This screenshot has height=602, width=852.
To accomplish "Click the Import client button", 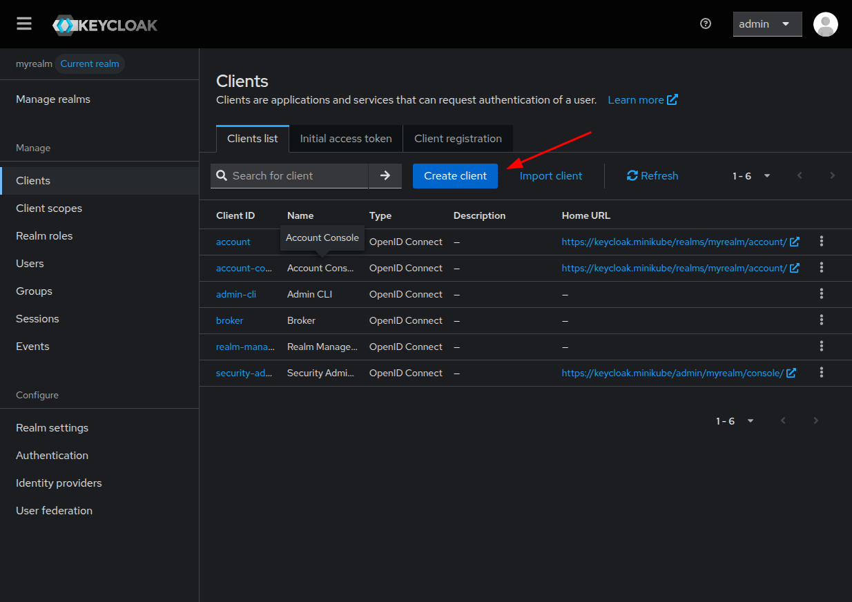I will [x=551, y=175].
